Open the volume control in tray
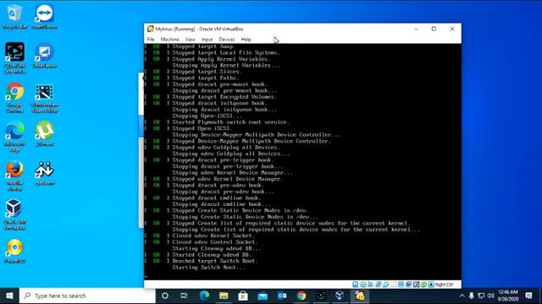Viewport: 542px width, 304px height. coord(490,296)
